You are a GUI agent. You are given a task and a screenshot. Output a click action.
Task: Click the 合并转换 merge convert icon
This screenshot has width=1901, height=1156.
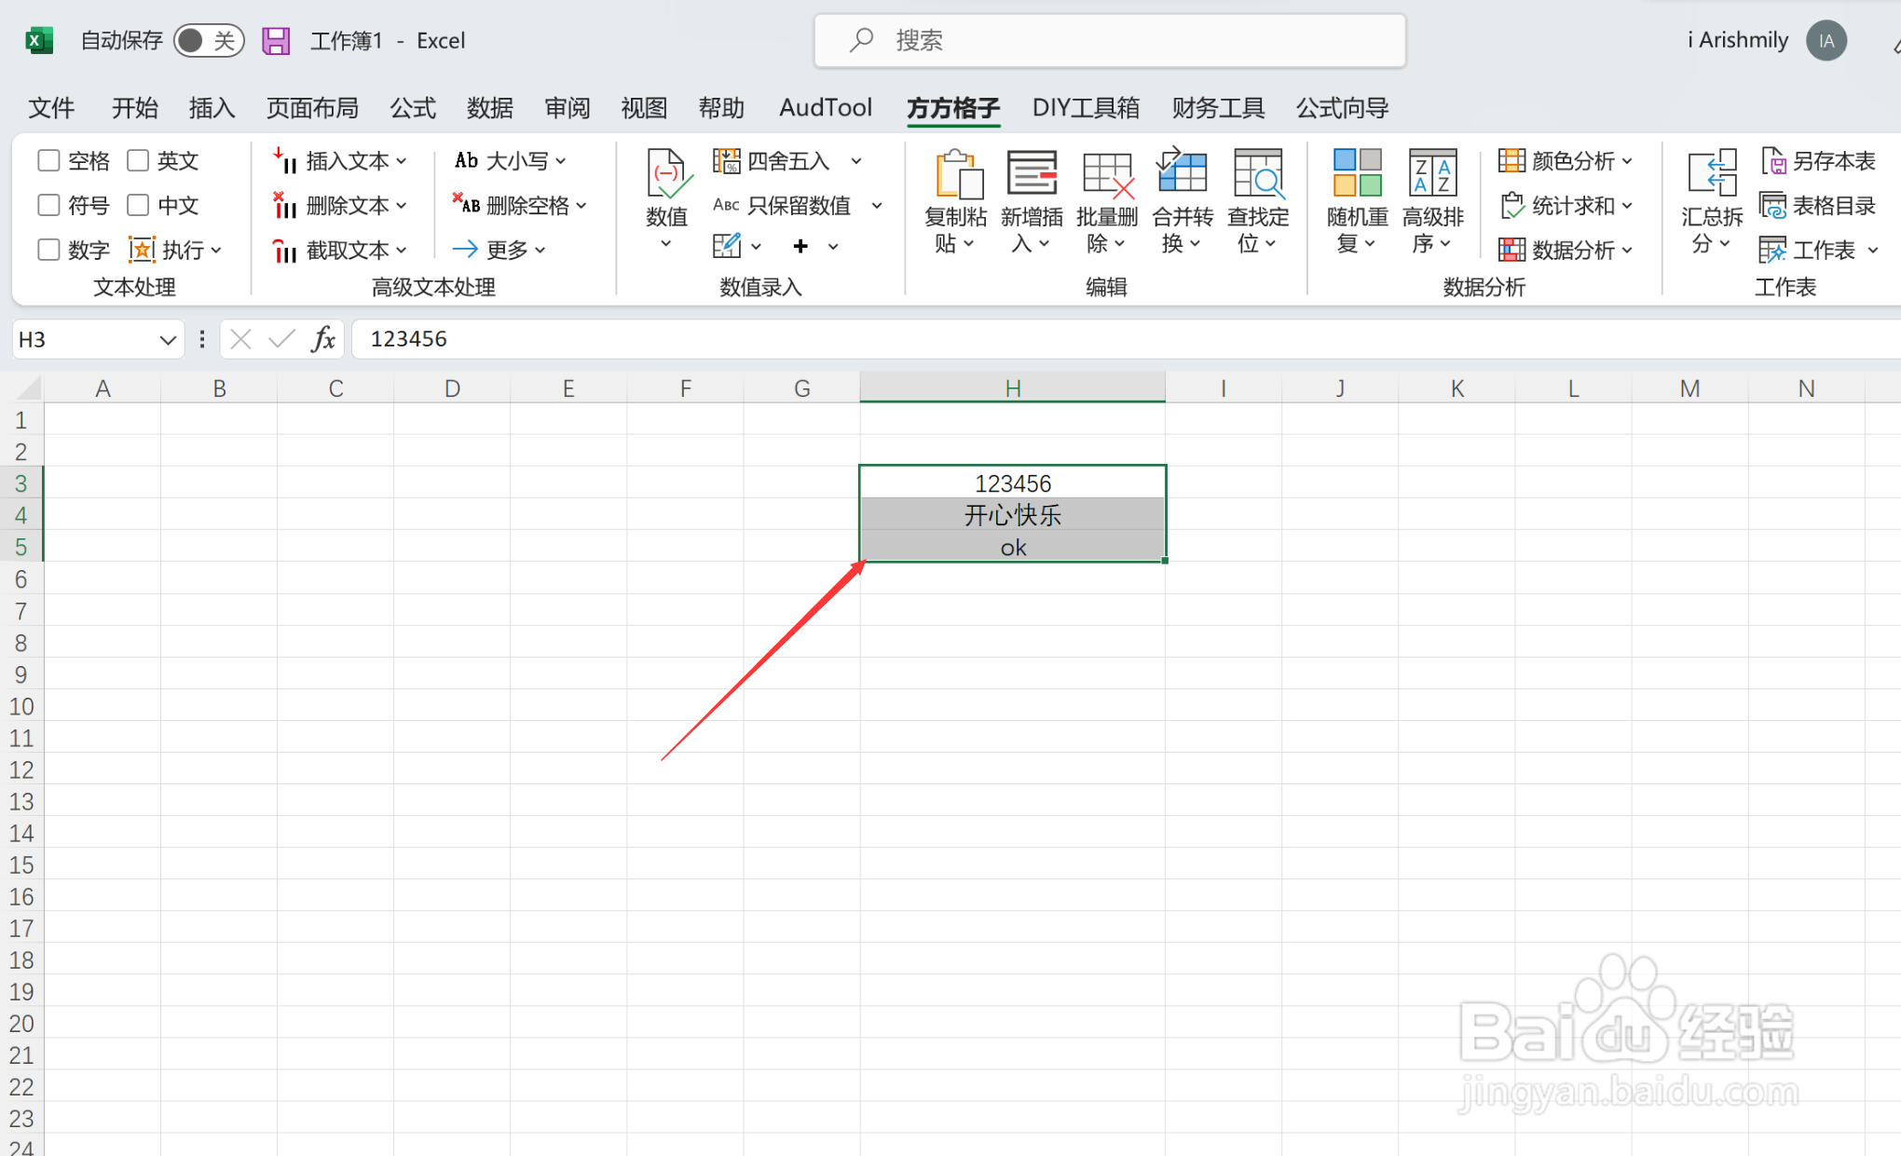pyautogui.click(x=1183, y=175)
